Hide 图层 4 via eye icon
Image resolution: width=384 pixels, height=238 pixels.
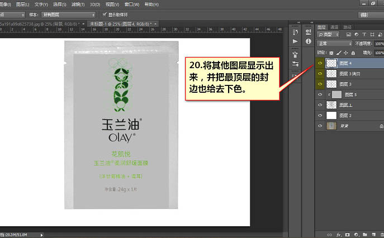coord(320,63)
